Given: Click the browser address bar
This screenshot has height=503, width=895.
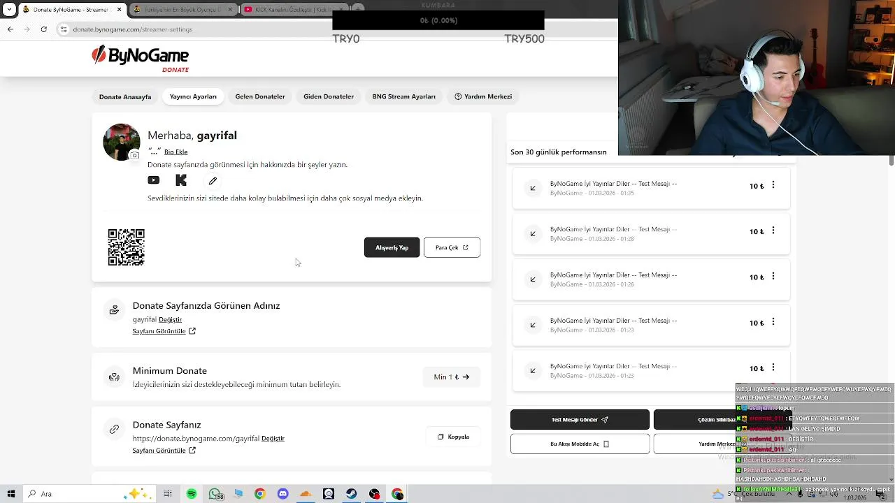Looking at the screenshot, I should [196, 29].
